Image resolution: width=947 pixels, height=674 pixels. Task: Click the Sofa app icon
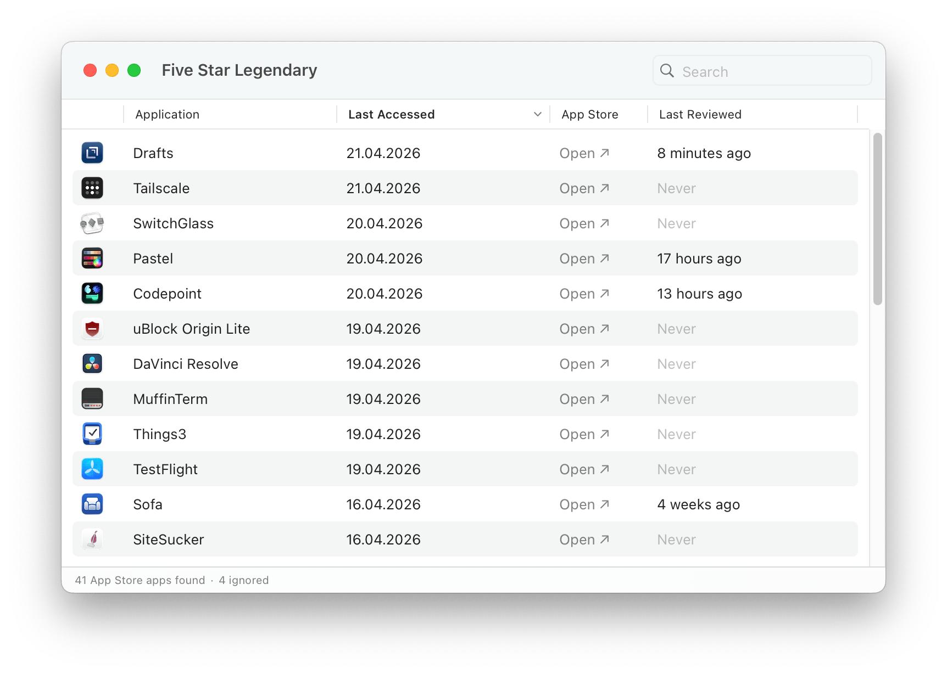coord(92,504)
